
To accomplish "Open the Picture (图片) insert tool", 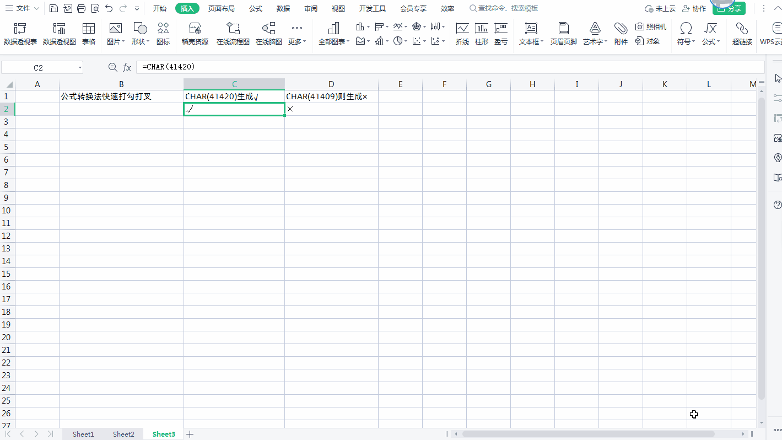I will click(116, 34).
